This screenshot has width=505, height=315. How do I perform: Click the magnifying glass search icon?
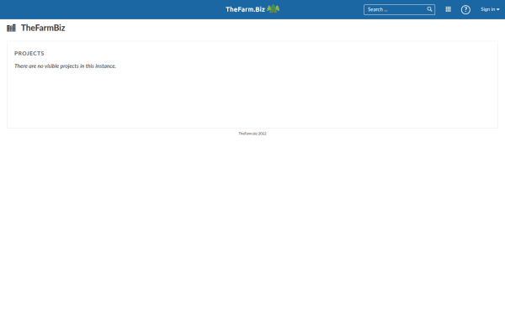tap(429, 9)
